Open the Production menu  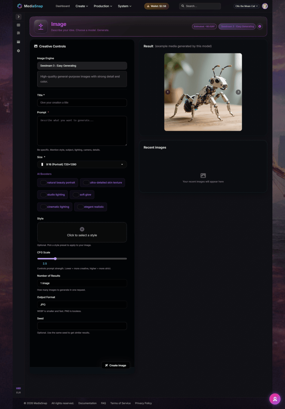pos(103,6)
